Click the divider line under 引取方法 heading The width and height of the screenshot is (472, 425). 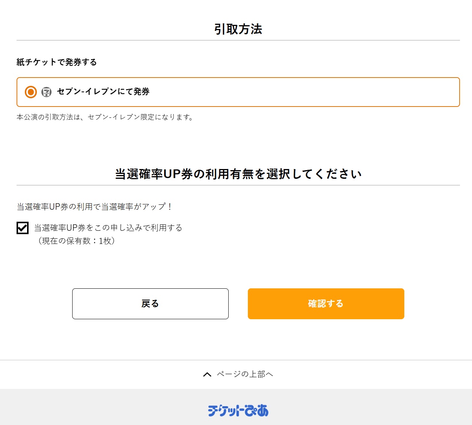click(238, 40)
